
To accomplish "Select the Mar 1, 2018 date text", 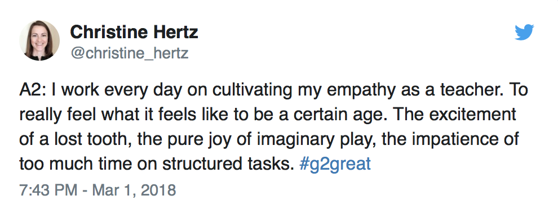I will click(134, 190).
